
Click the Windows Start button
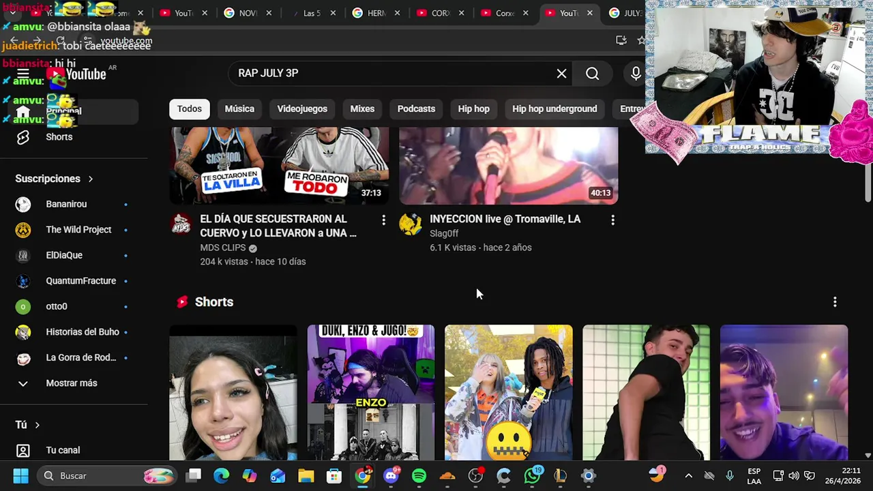[x=20, y=476]
